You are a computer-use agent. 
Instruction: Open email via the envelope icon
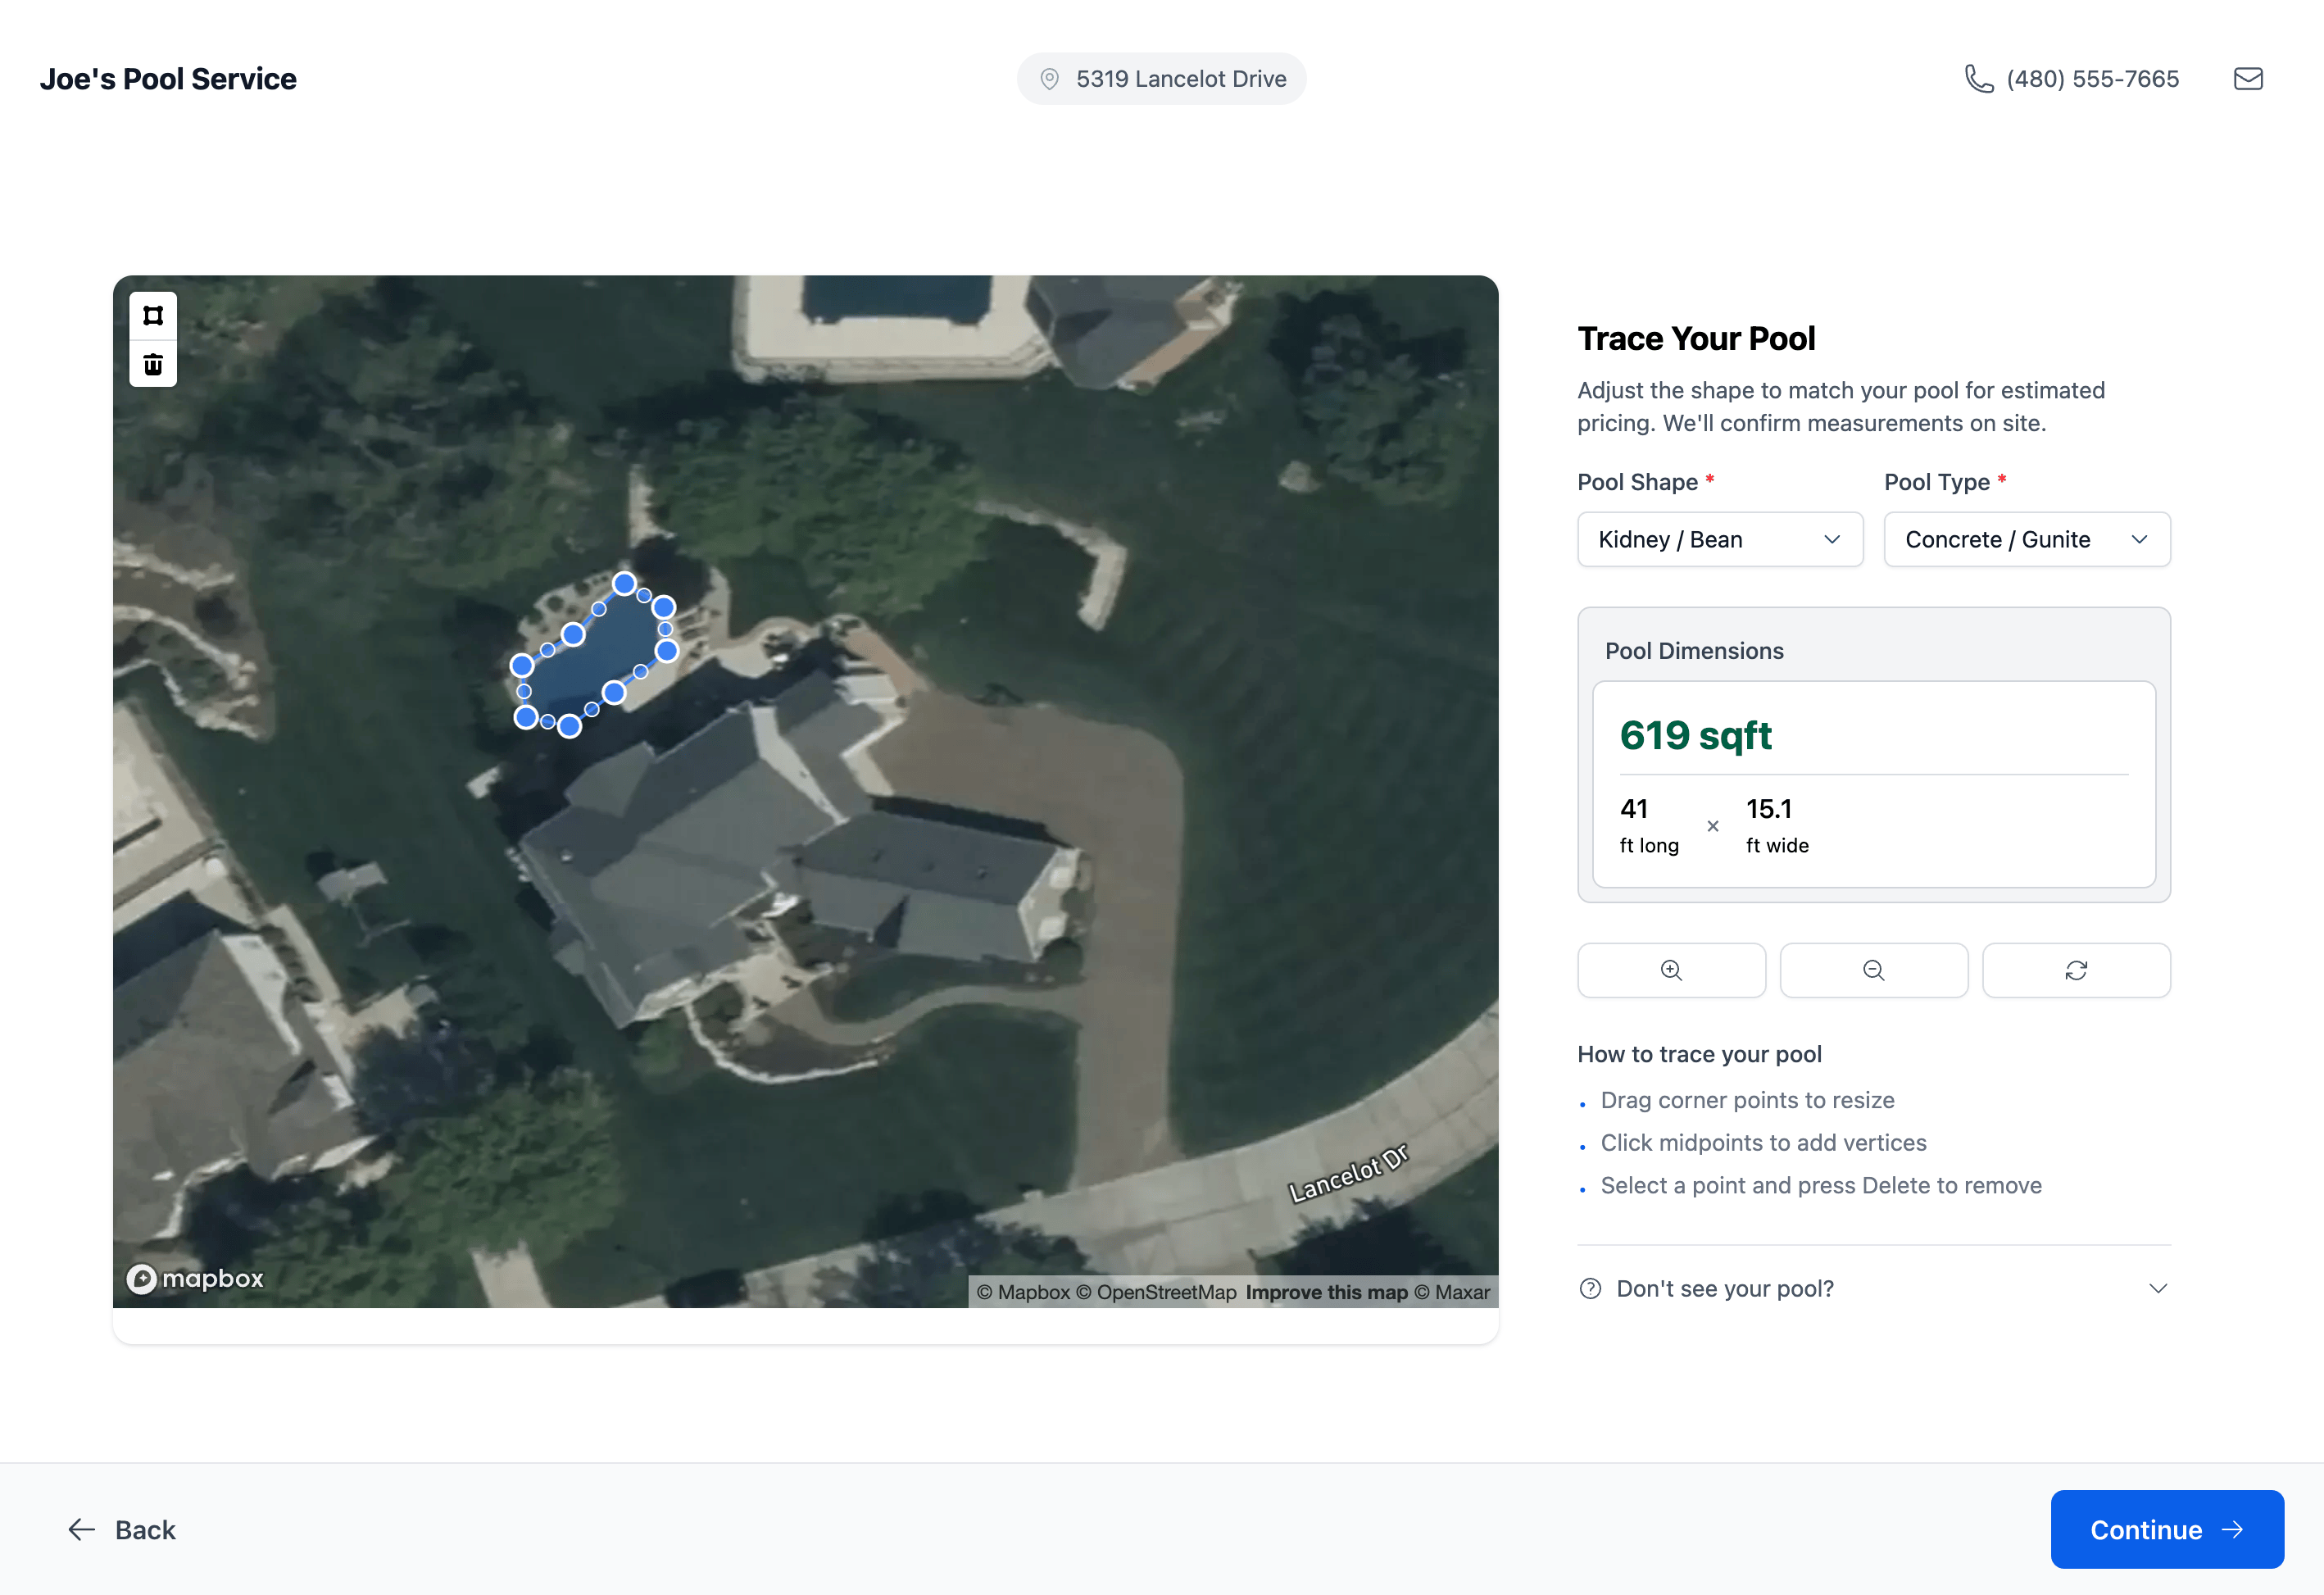tap(2247, 78)
